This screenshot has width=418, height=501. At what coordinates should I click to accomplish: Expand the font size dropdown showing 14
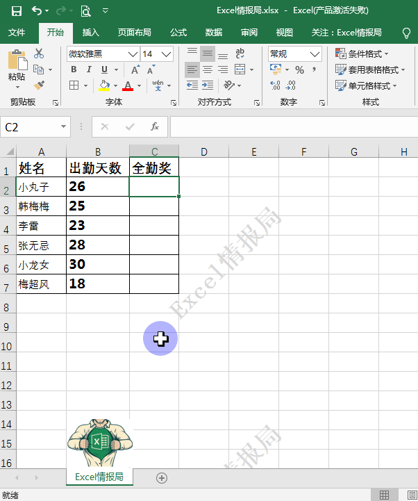click(166, 54)
